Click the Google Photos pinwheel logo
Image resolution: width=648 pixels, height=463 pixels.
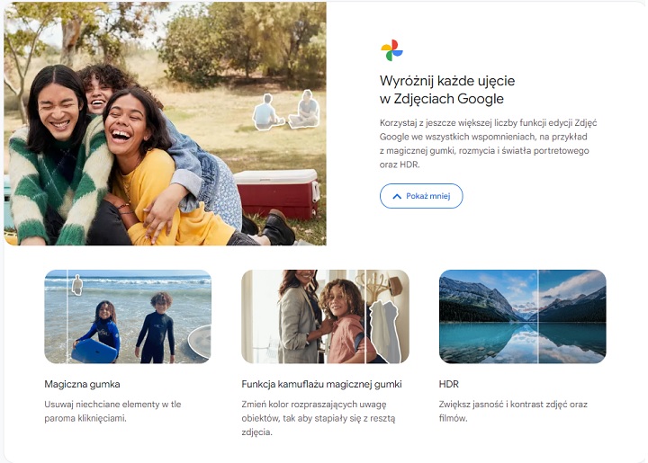click(391, 50)
